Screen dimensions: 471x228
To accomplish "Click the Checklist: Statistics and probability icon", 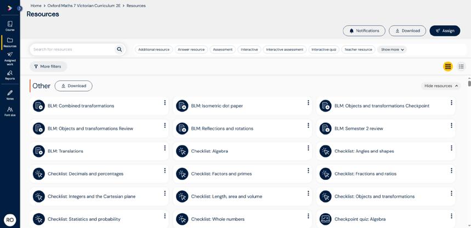I will (39, 219).
